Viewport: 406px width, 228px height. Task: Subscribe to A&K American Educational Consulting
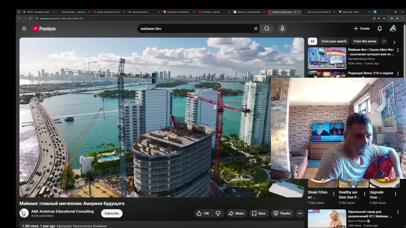coord(112,213)
